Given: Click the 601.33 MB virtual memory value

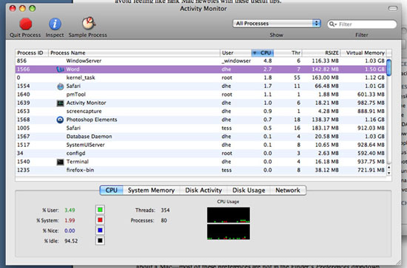Looking at the screenshot, I should coord(371,95).
